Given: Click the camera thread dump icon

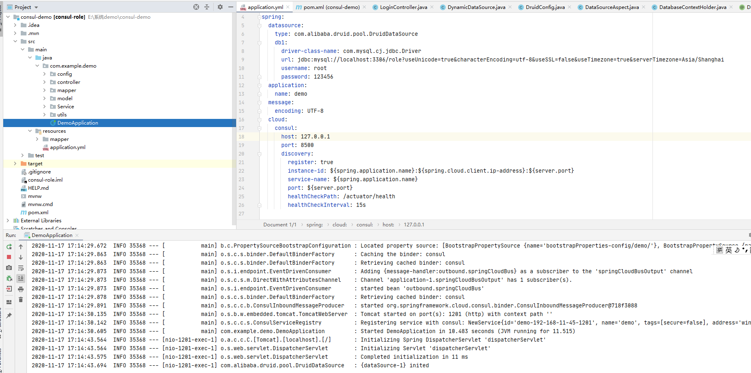Looking at the screenshot, I should (9, 268).
